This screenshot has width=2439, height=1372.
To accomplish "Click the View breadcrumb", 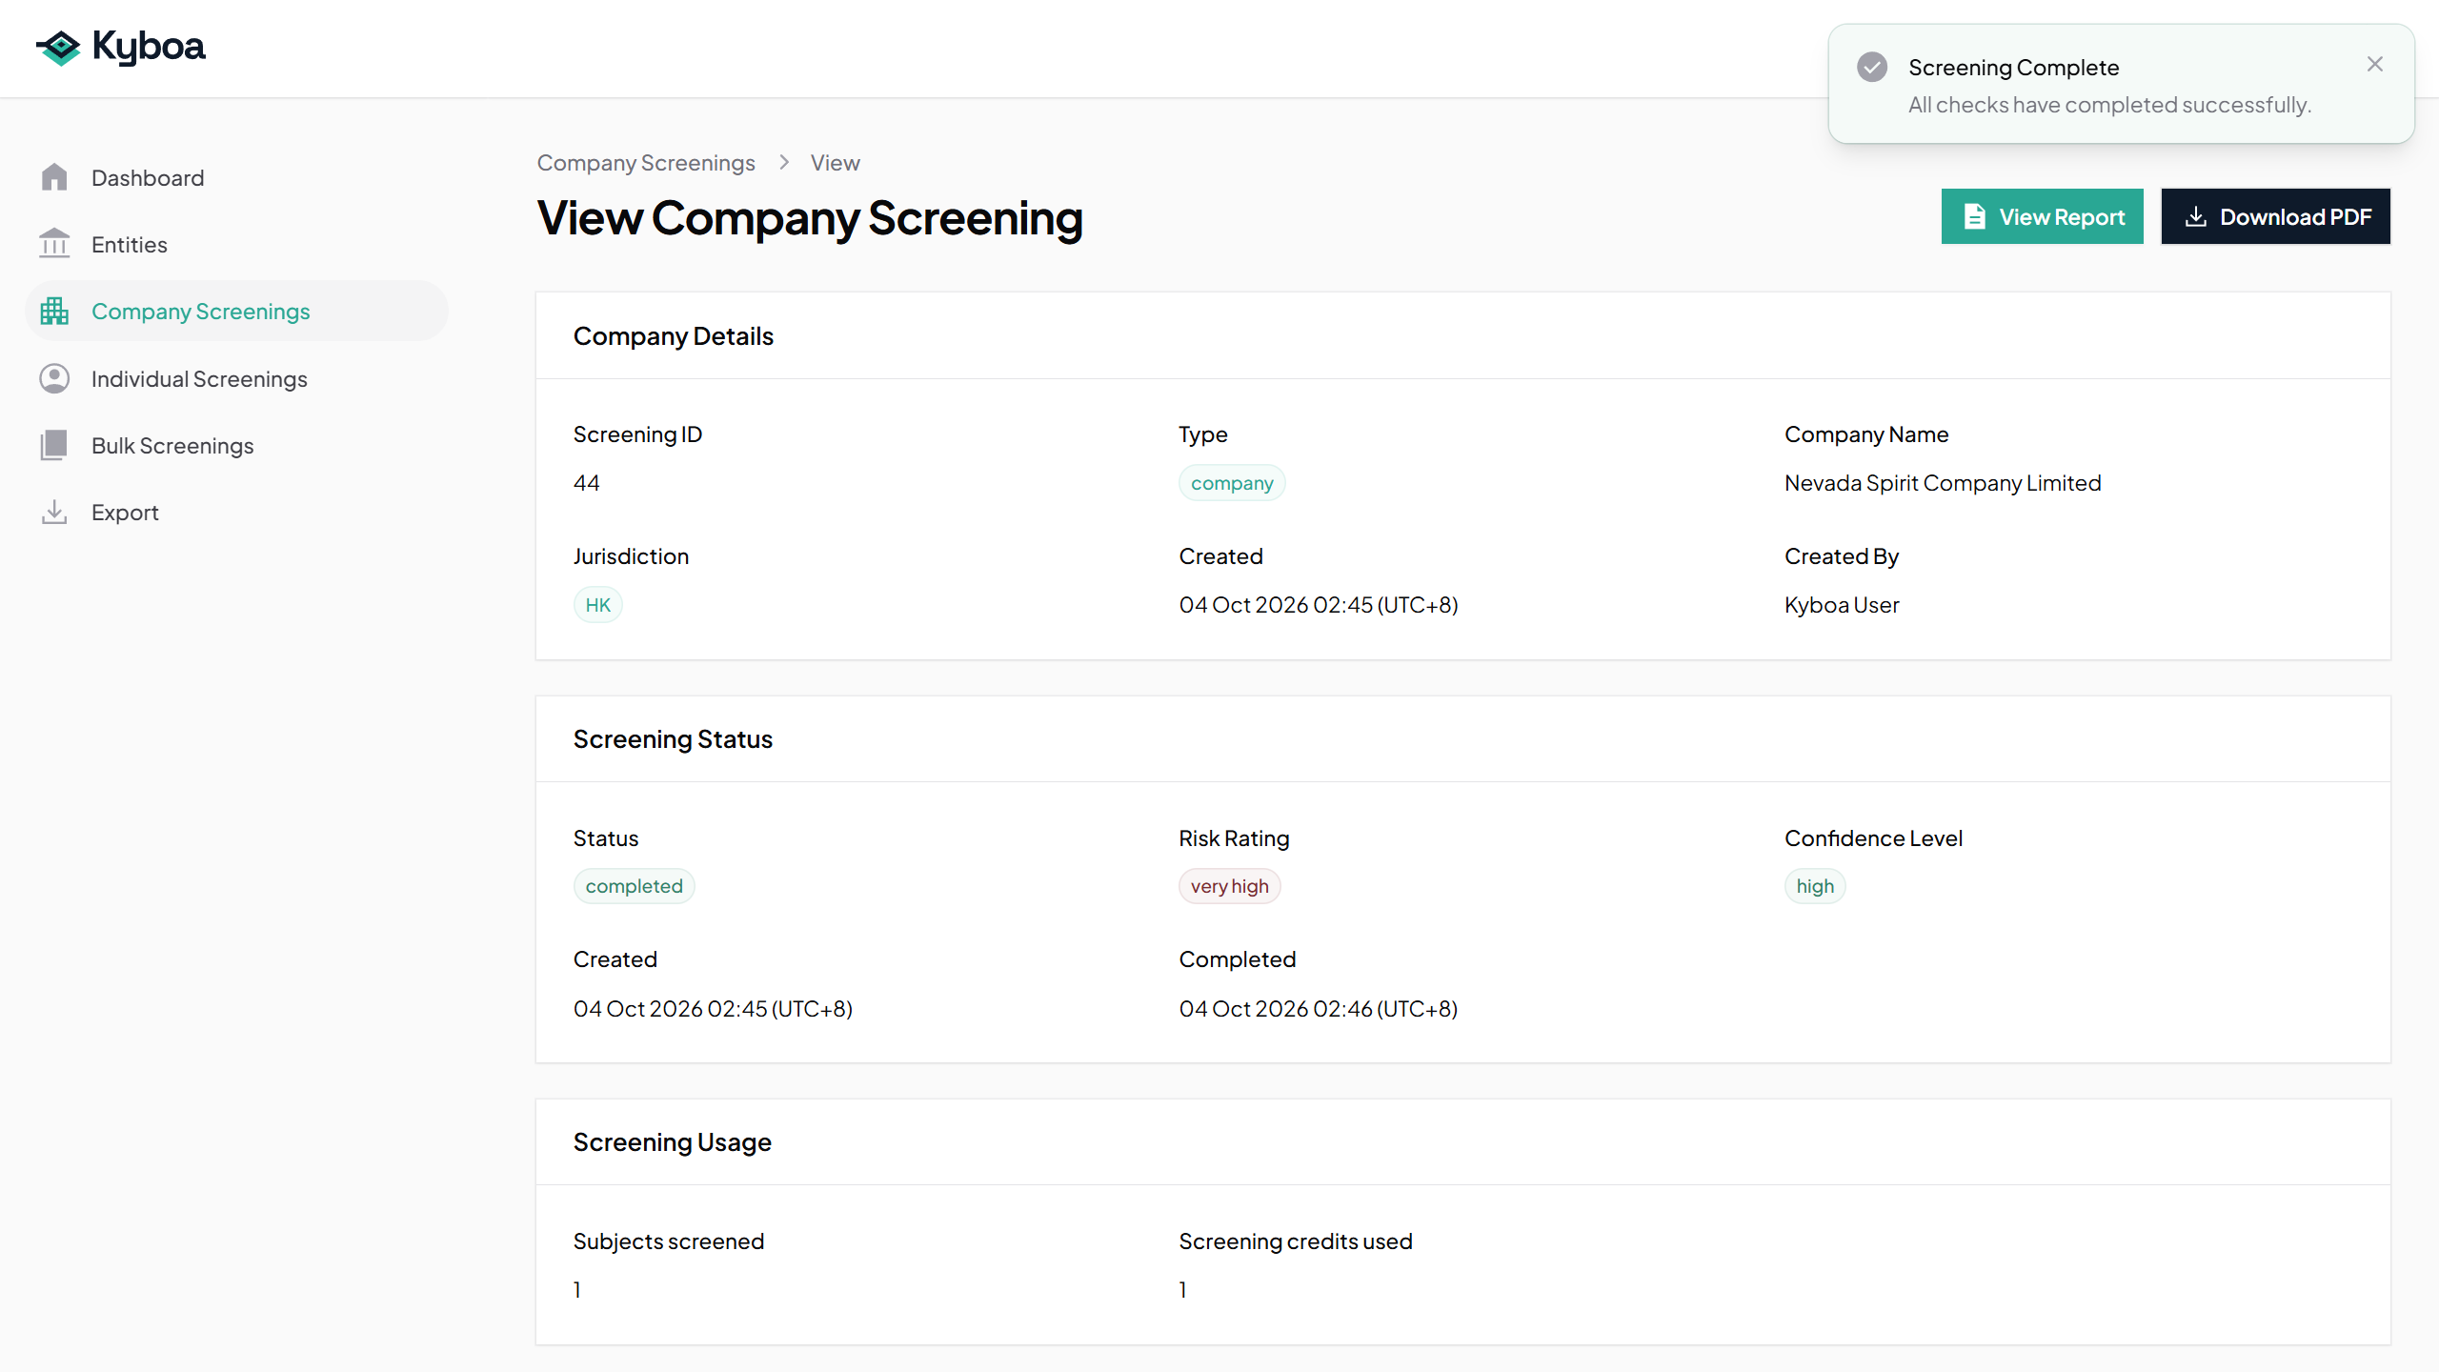I will pyautogui.click(x=835, y=163).
